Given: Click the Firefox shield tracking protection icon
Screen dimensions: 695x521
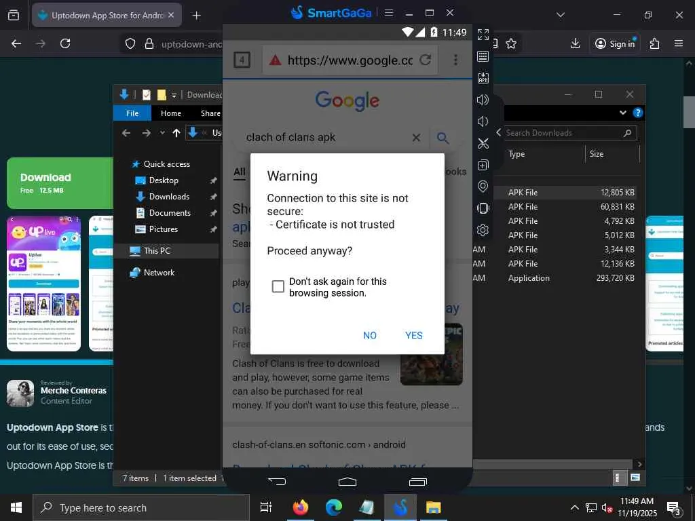Looking at the screenshot, I should [130, 43].
